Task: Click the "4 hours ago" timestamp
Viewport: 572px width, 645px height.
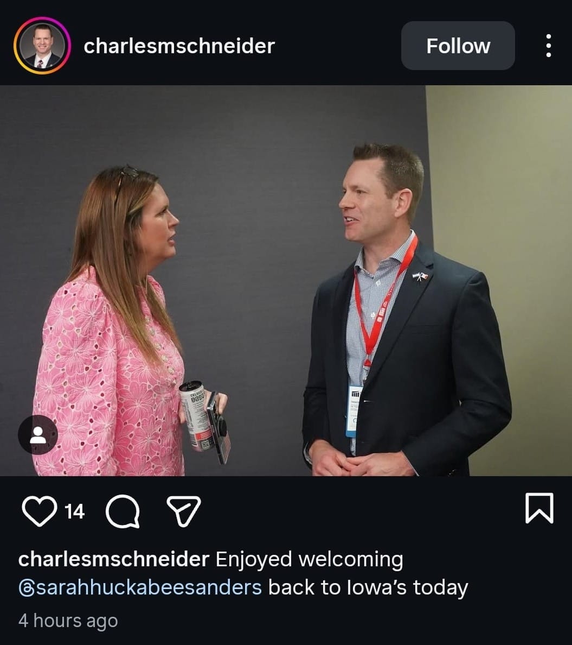Action: (68, 621)
